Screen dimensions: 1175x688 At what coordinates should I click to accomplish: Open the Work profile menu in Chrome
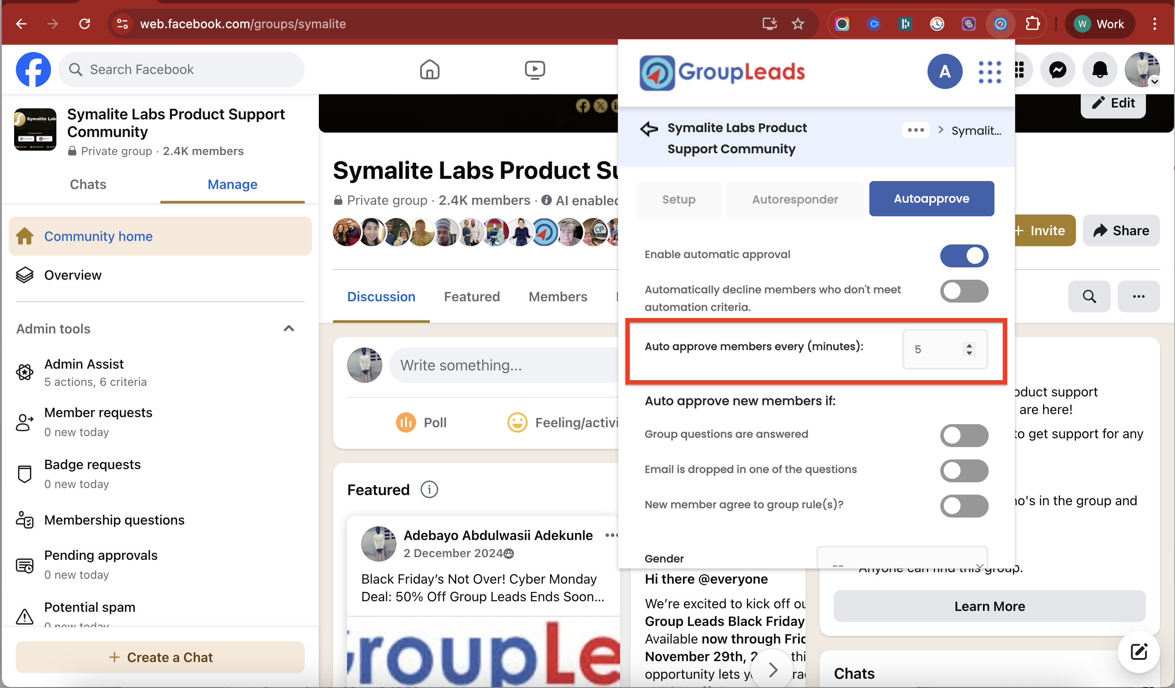(x=1099, y=24)
